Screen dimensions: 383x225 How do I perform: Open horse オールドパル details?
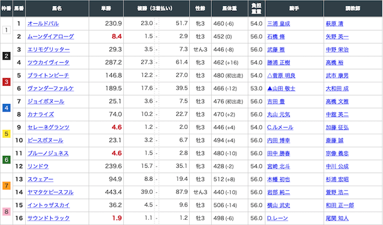(x=43, y=24)
